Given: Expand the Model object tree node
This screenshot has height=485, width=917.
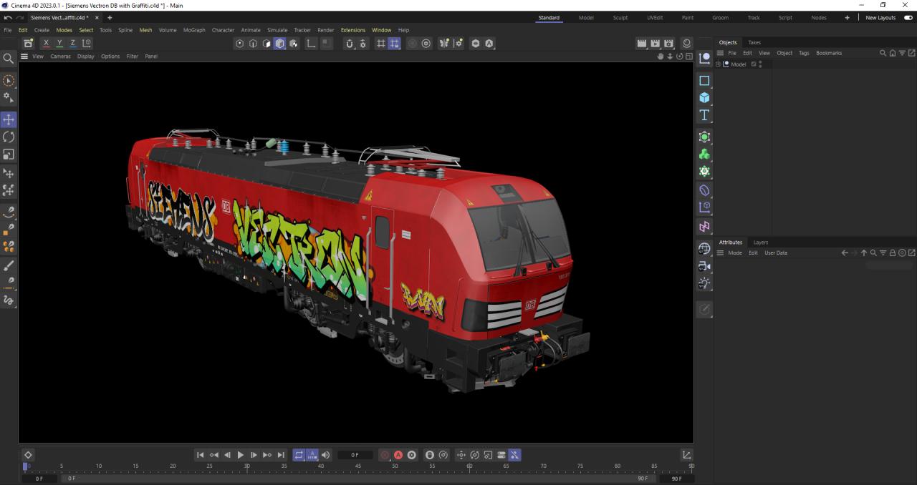Looking at the screenshot, I should point(719,64).
